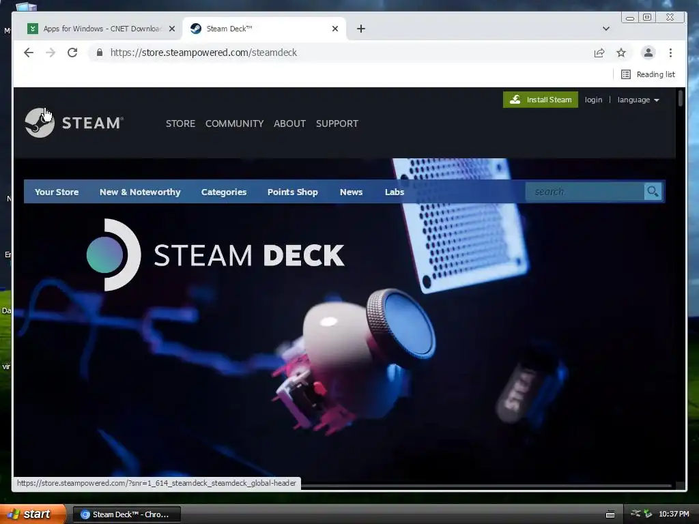Open the SUPPORT page
This screenshot has height=524, width=699.
(337, 123)
